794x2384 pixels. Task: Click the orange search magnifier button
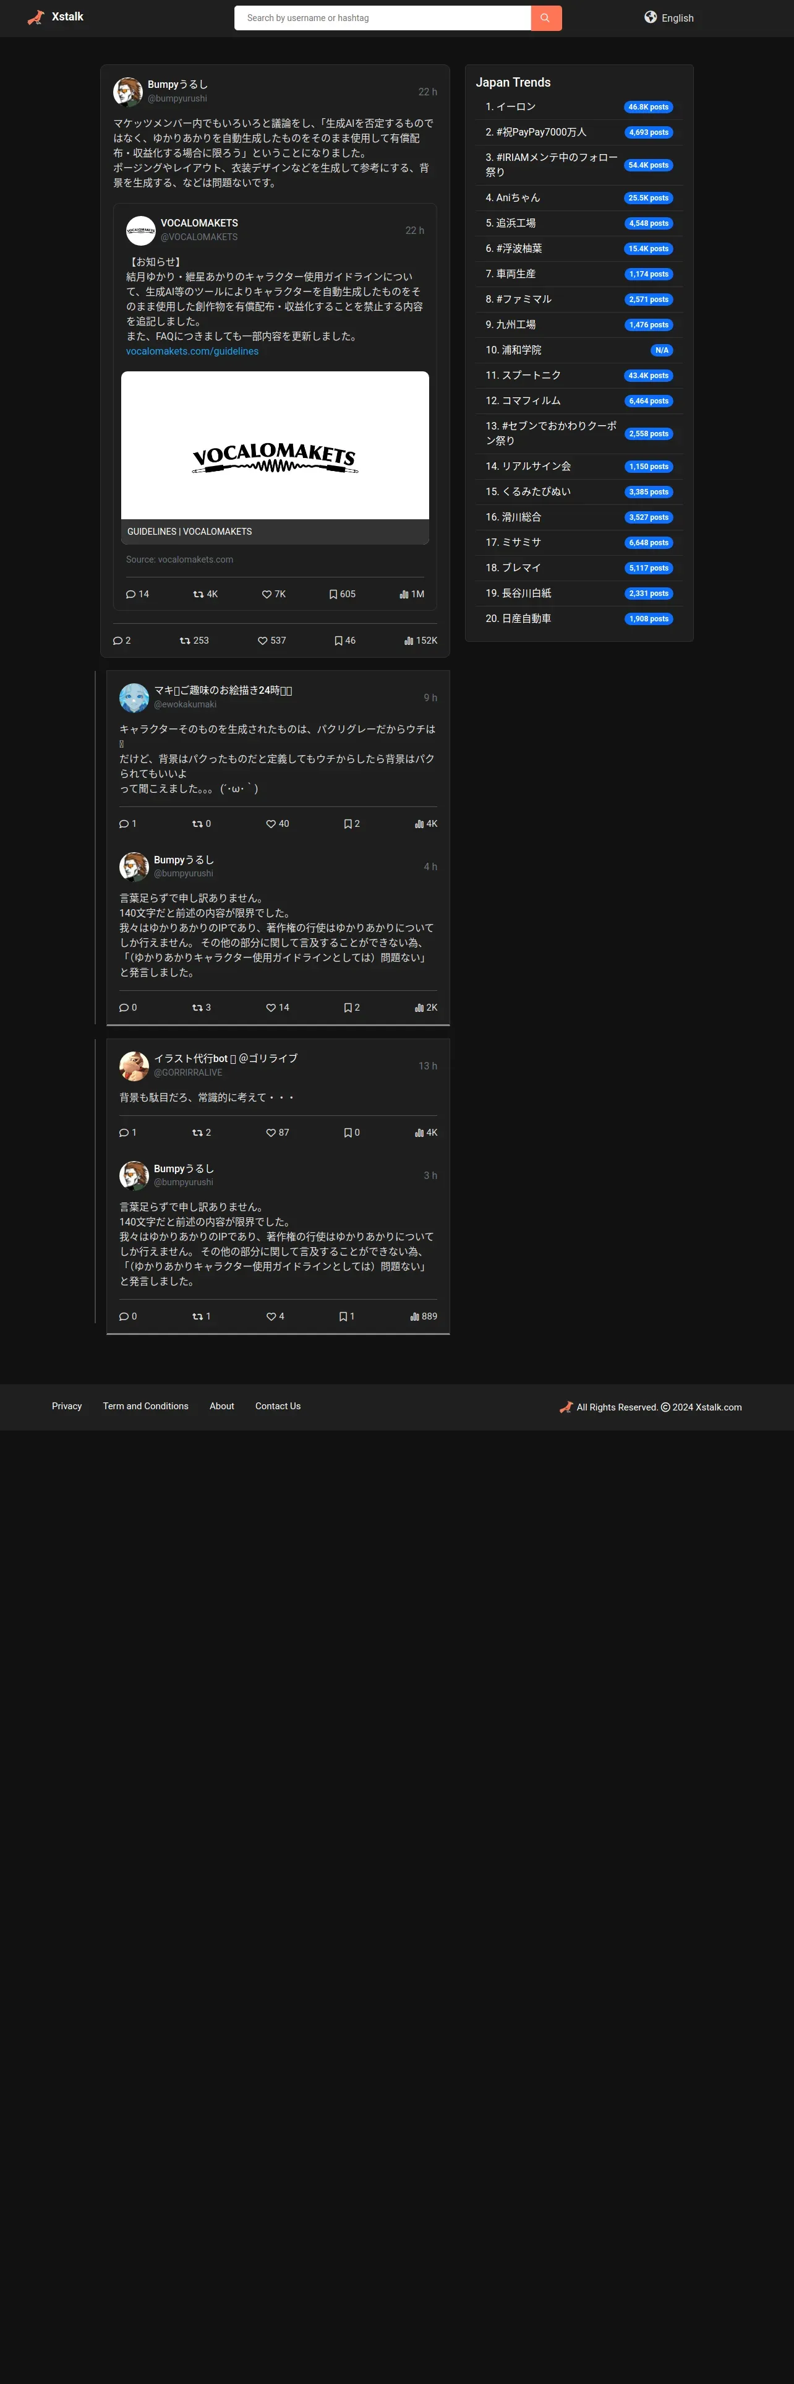click(545, 17)
